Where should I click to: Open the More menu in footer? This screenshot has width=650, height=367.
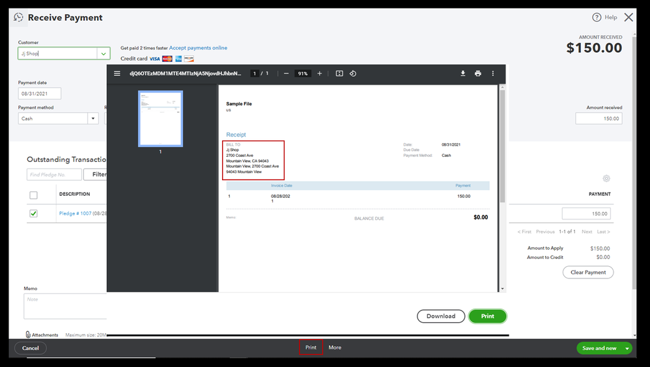(x=335, y=347)
